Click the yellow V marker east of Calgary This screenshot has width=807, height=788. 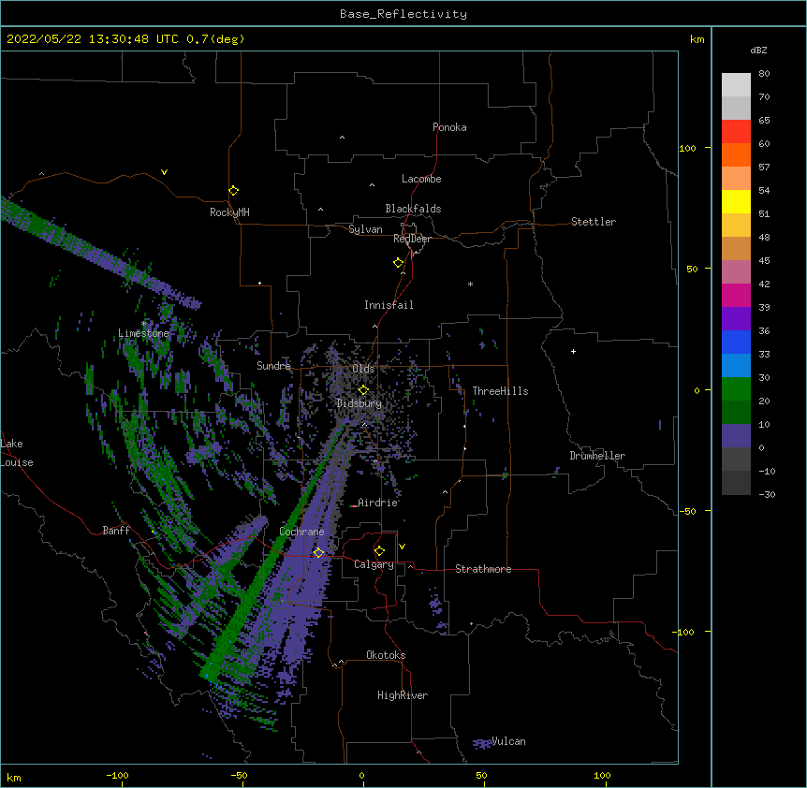pyautogui.click(x=402, y=547)
